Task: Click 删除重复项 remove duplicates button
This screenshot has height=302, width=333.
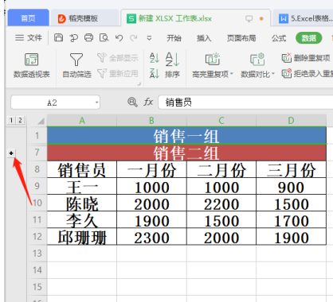Action: (x=306, y=57)
